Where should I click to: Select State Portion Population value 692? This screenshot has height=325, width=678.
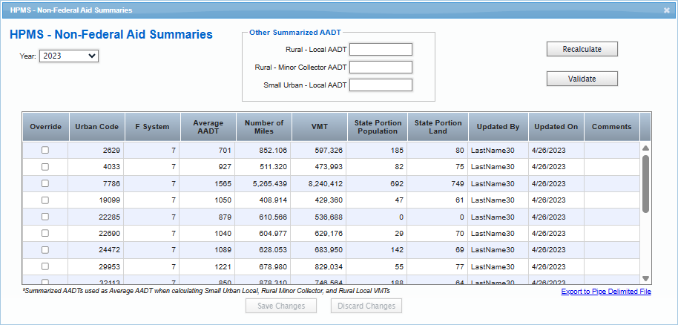click(x=377, y=183)
